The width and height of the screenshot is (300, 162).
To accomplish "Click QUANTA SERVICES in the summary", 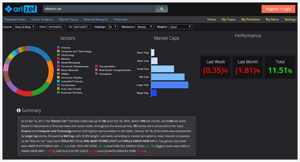I will 116,151.
